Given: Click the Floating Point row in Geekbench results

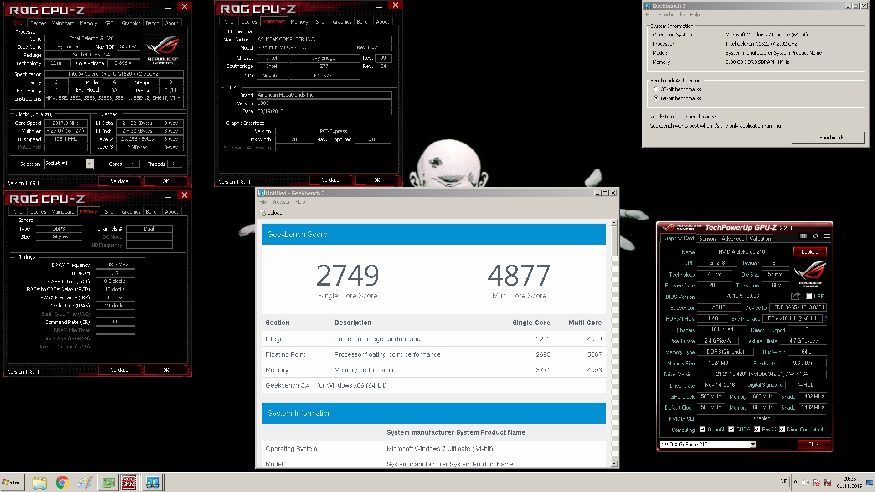Looking at the screenshot, I should click(x=433, y=354).
